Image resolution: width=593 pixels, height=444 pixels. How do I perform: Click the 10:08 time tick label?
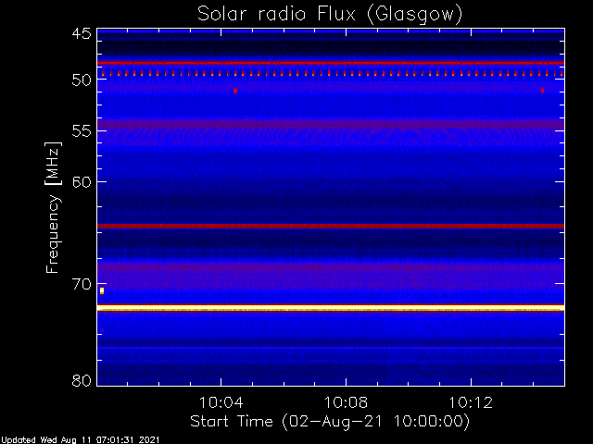pyautogui.click(x=346, y=402)
